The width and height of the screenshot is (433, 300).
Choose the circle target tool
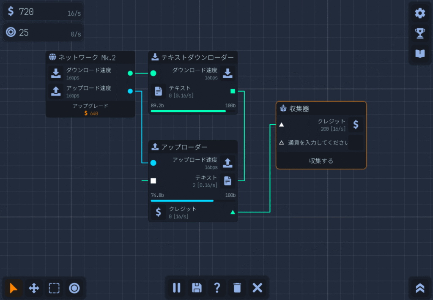point(74,288)
